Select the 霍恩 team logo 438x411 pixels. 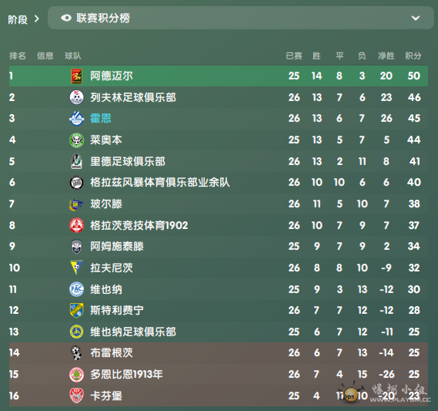tap(76, 118)
